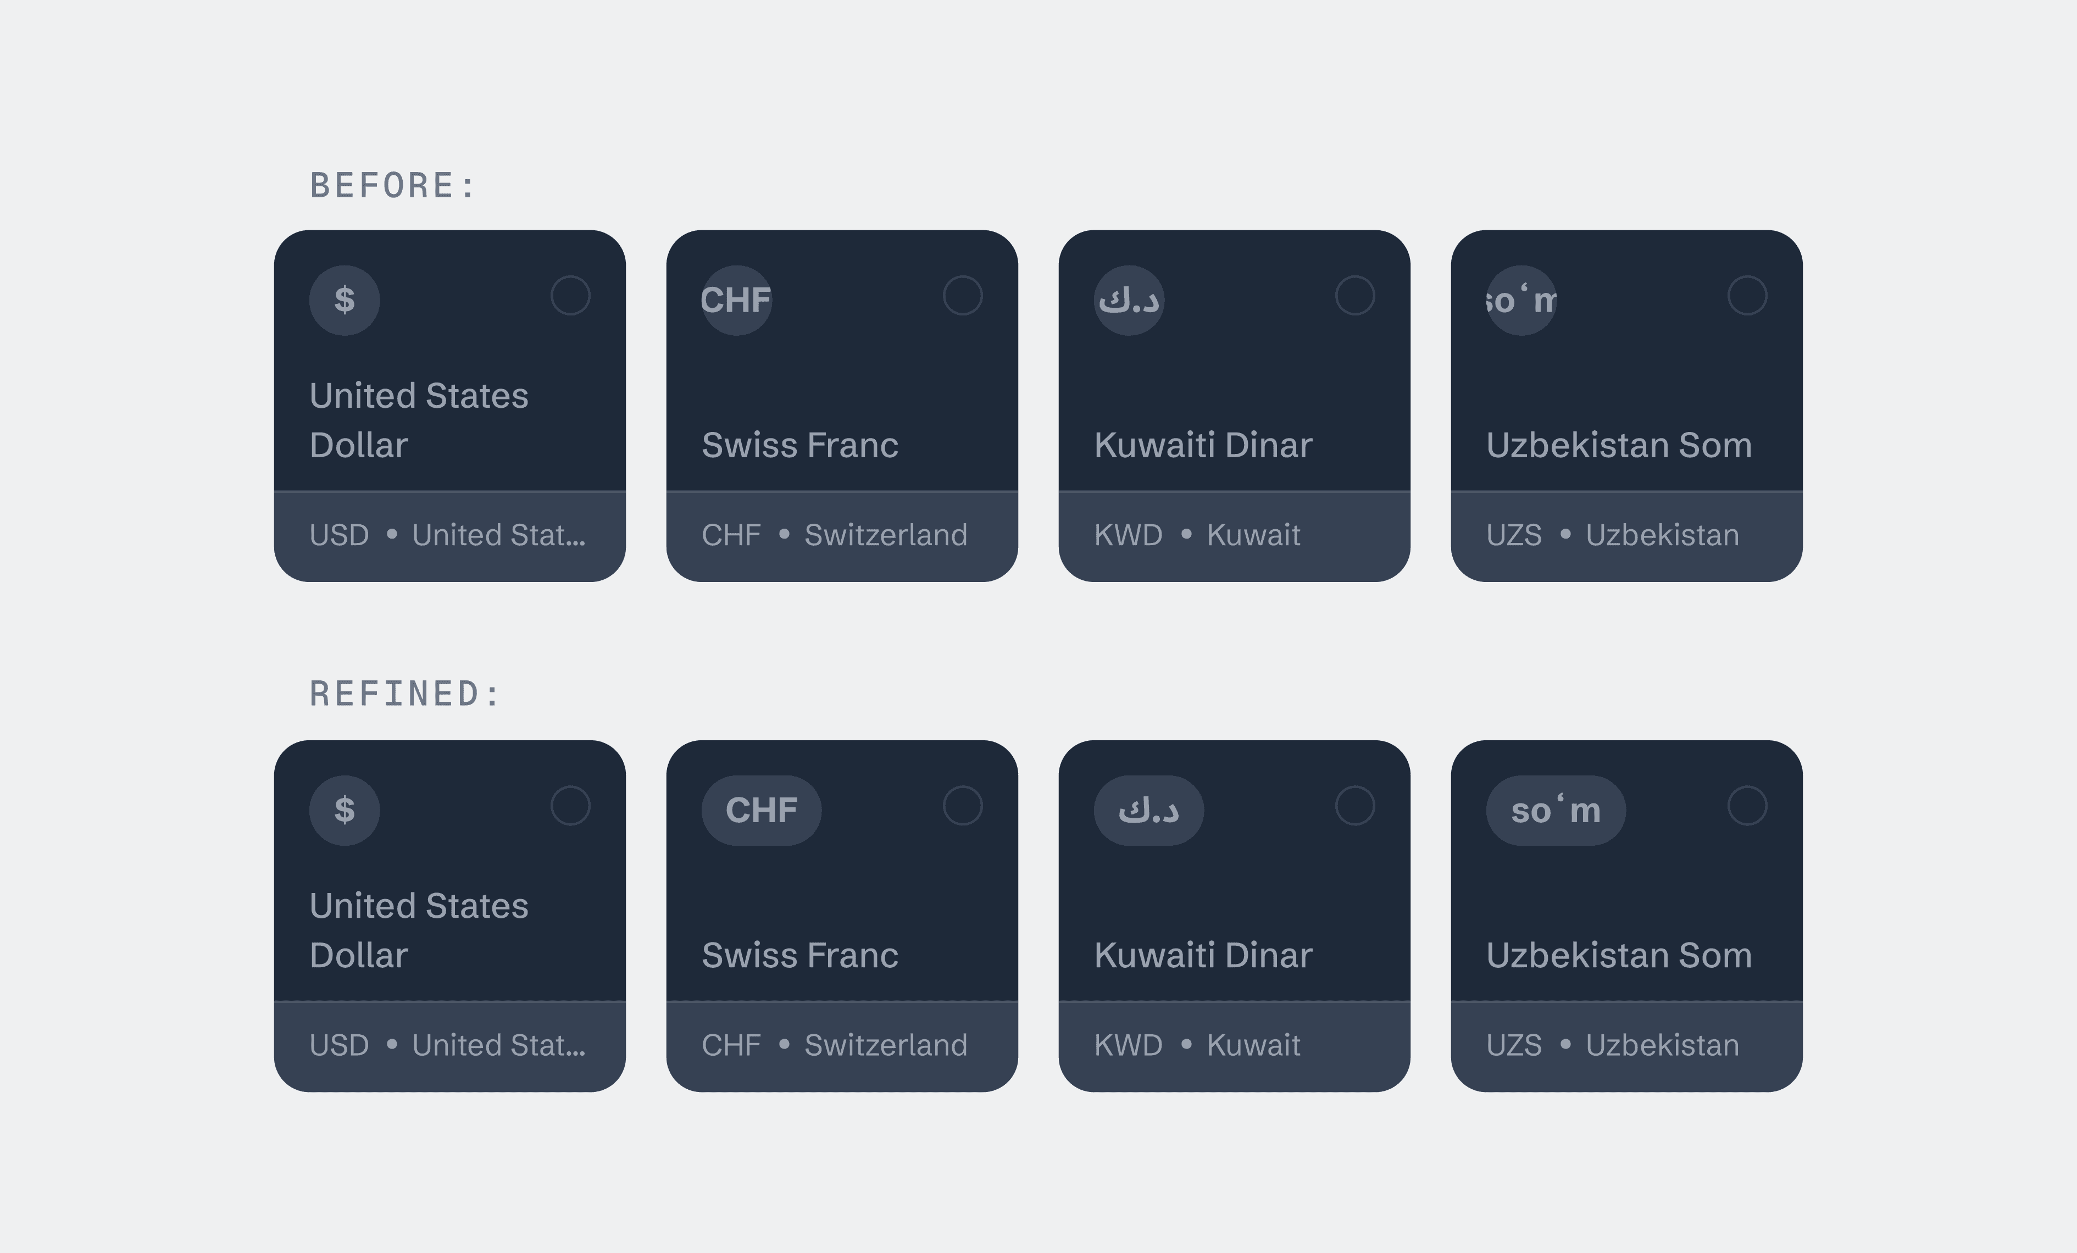
Task: Click 'USD' code in Before row footer
Action: (339, 535)
